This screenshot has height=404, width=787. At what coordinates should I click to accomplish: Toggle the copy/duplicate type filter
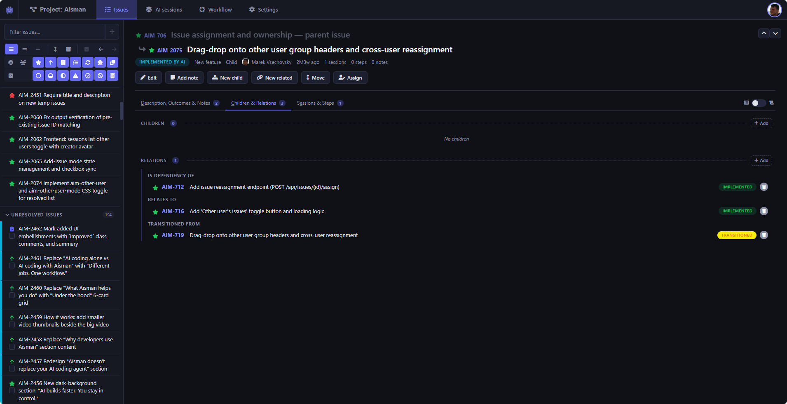click(112, 63)
